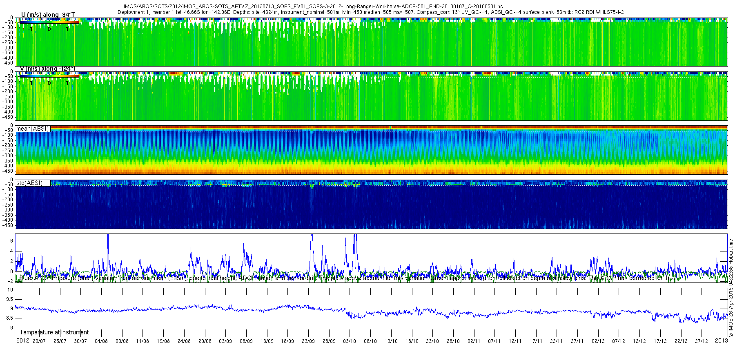Image resolution: width=735 pixels, height=347 pixels.
Task: Click the V velocity colorbar legend
Action: point(49,76)
